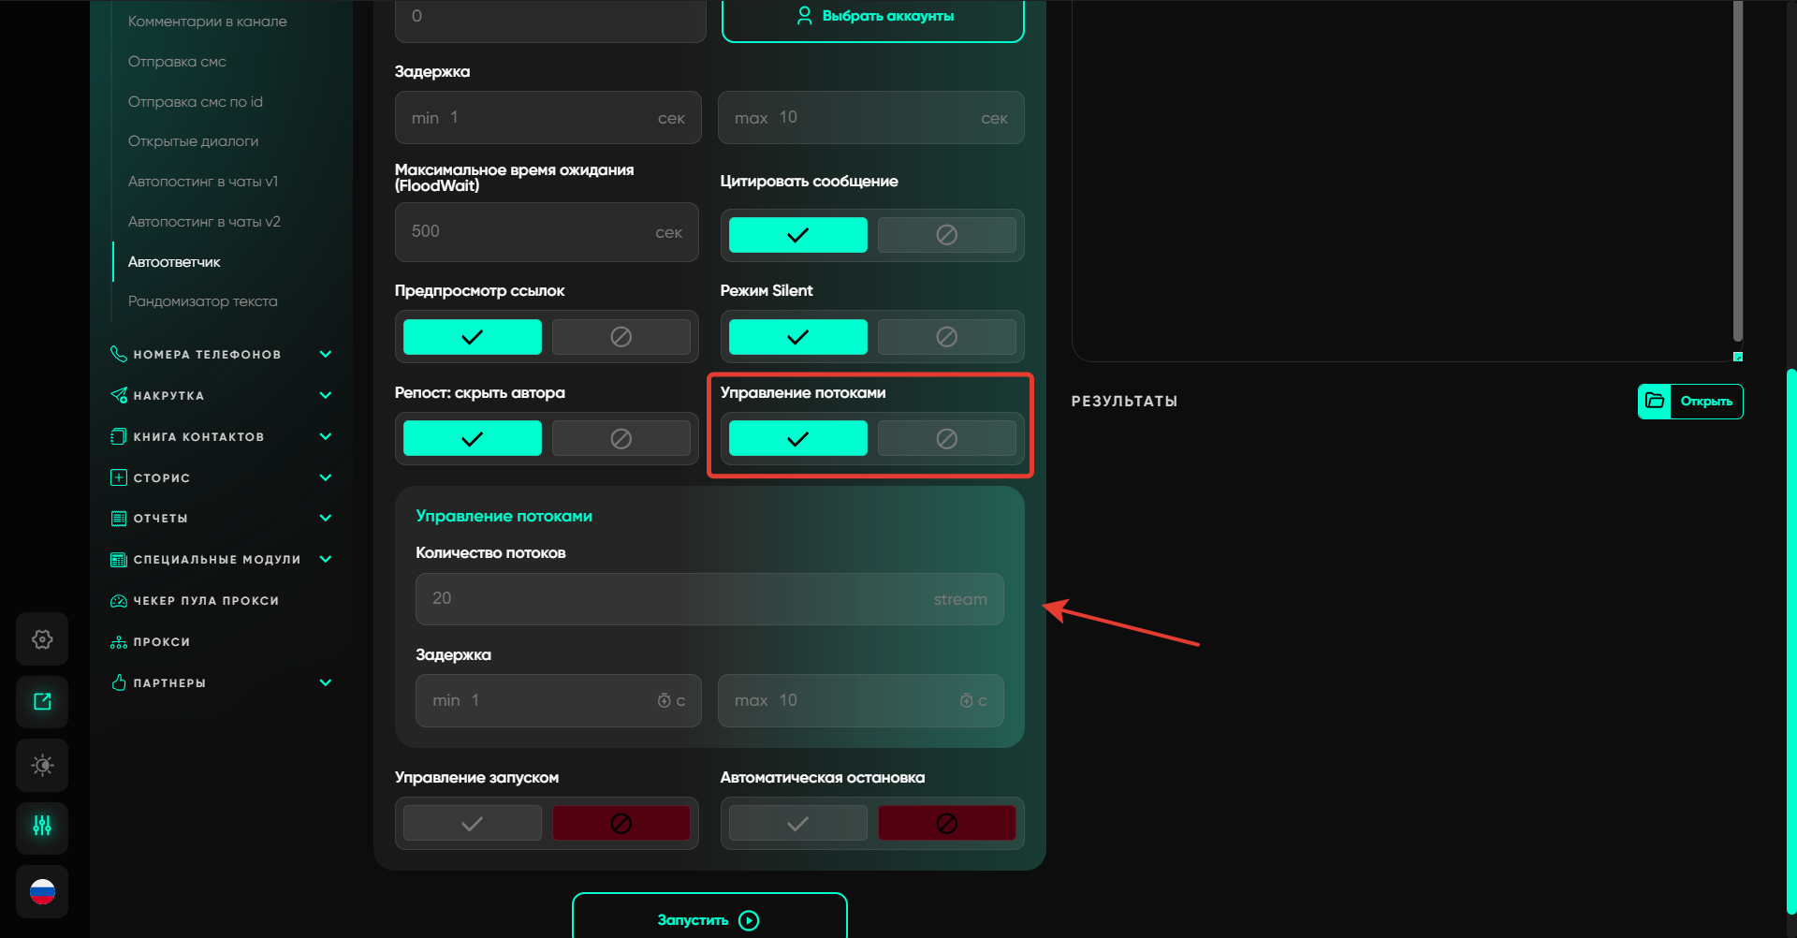The width and height of the screenshot is (1797, 938).
Task: Click the Russian flag language icon
Action: coord(42,891)
